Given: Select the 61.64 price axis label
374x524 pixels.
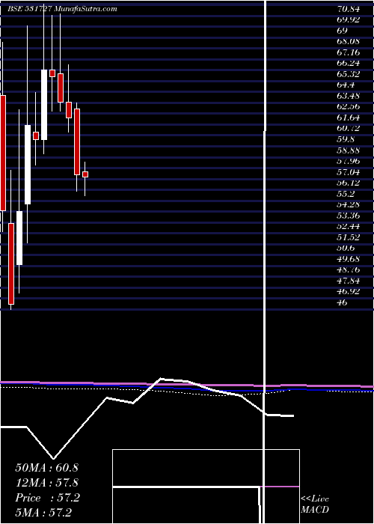Looking at the screenshot, I should (x=349, y=118).
